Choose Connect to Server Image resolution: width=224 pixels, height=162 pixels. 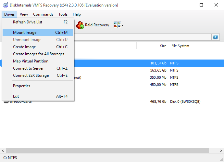[x=38, y=68]
